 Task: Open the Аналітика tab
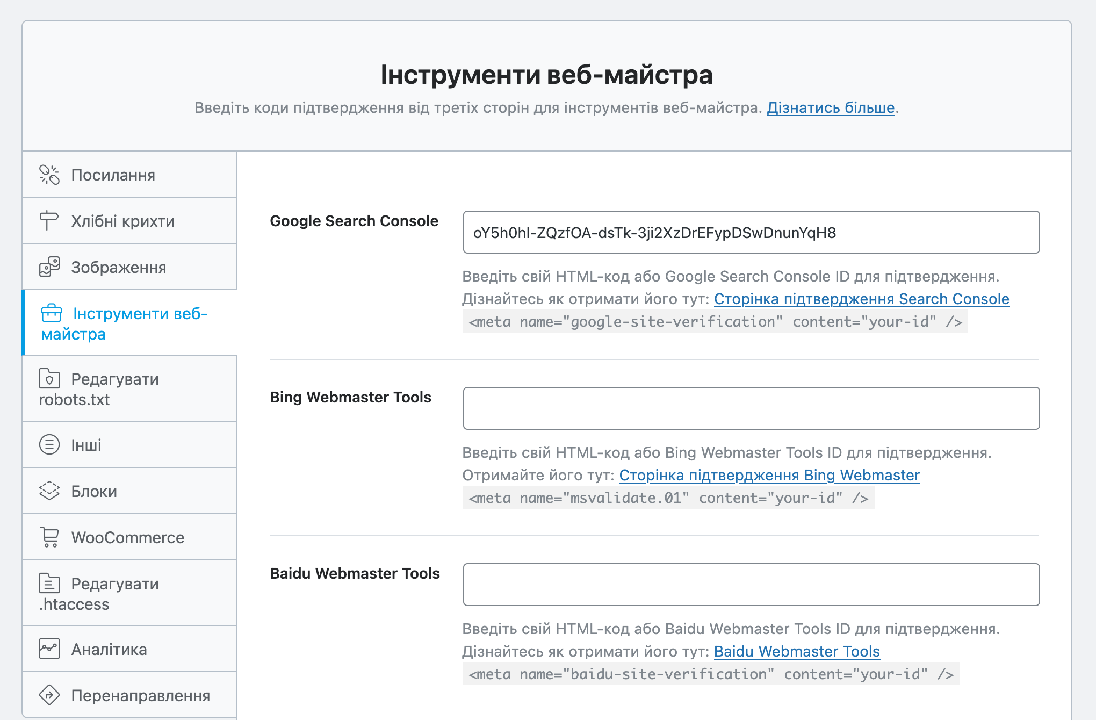[x=129, y=649]
